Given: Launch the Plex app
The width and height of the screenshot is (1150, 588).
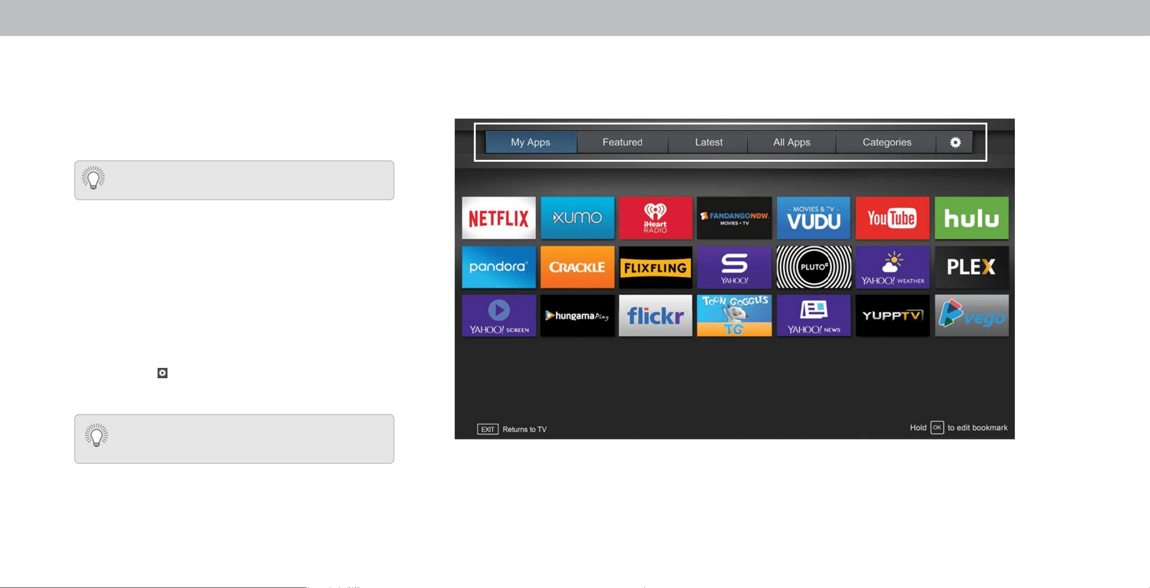Looking at the screenshot, I should point(972,267).
